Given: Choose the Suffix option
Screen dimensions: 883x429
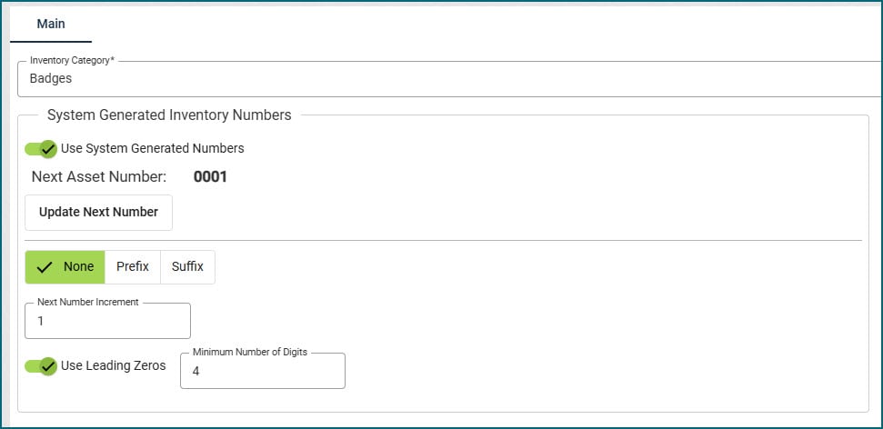Looking at the screenshot, I should pyautogui.click(x=187, y=267).
